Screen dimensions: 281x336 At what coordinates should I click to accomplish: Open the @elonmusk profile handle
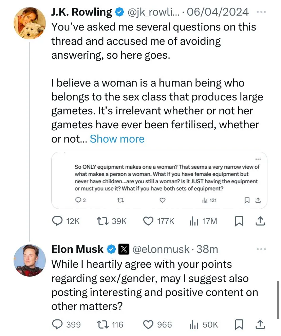[x=161, y=249]
